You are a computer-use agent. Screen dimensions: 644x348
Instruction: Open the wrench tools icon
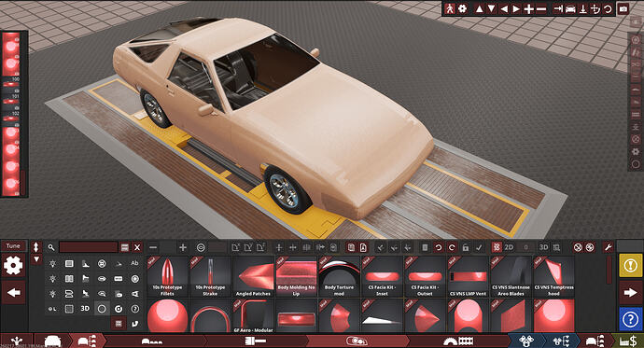[x=609, y=247]
